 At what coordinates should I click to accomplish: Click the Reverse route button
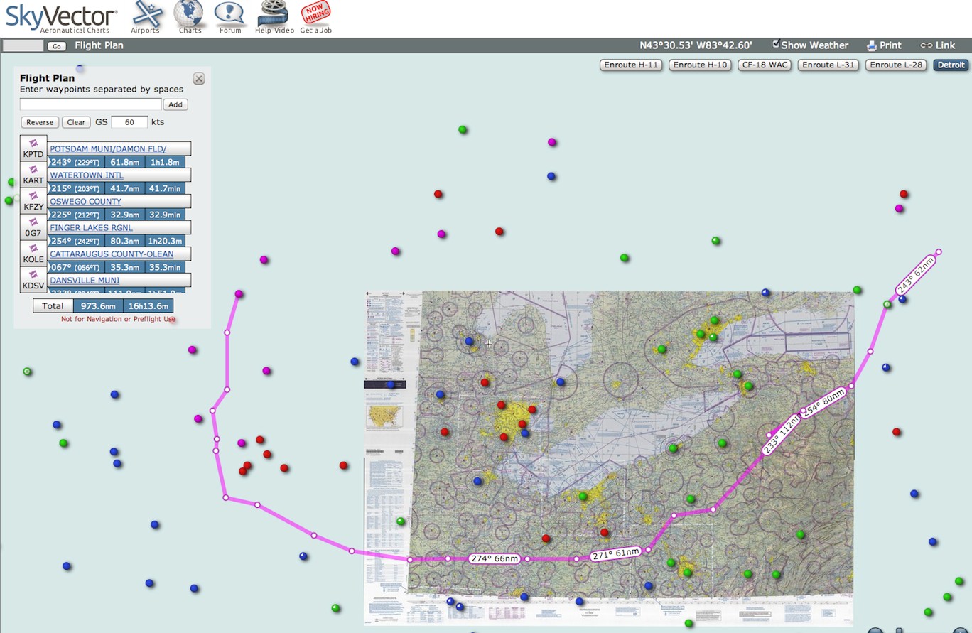click(x=40, y=122)
